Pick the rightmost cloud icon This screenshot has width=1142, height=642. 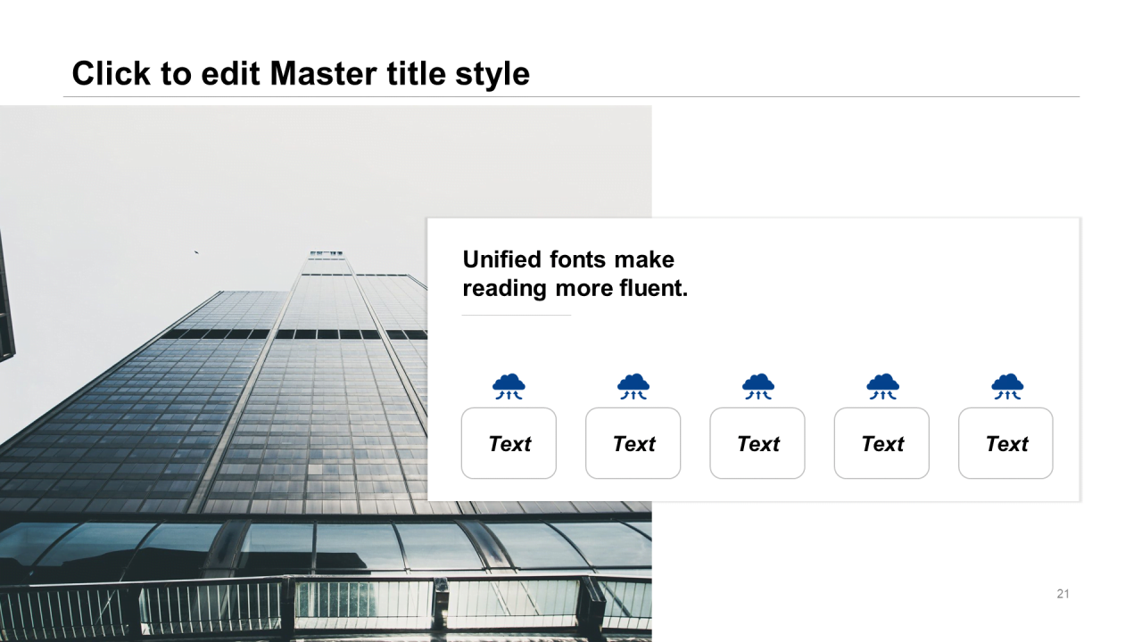[1006, 386]
